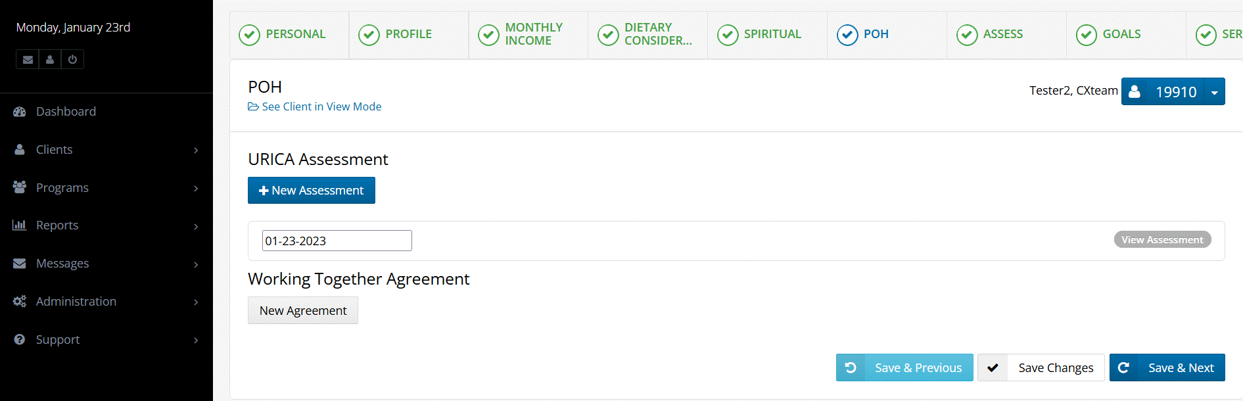Image resolution: width=1243 pixels, height=401 pixels.
Task: Click the user profile icon under the date
Action: 50,60
